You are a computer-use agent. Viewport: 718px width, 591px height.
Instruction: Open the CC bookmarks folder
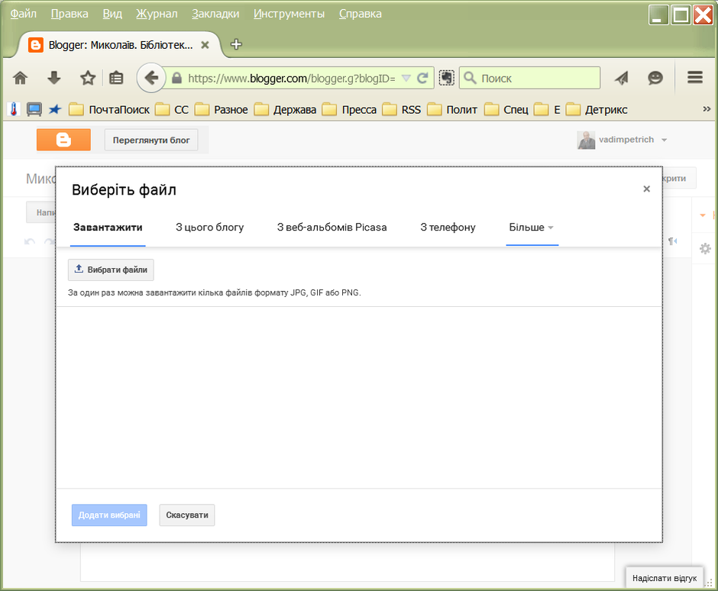[172, 110]
